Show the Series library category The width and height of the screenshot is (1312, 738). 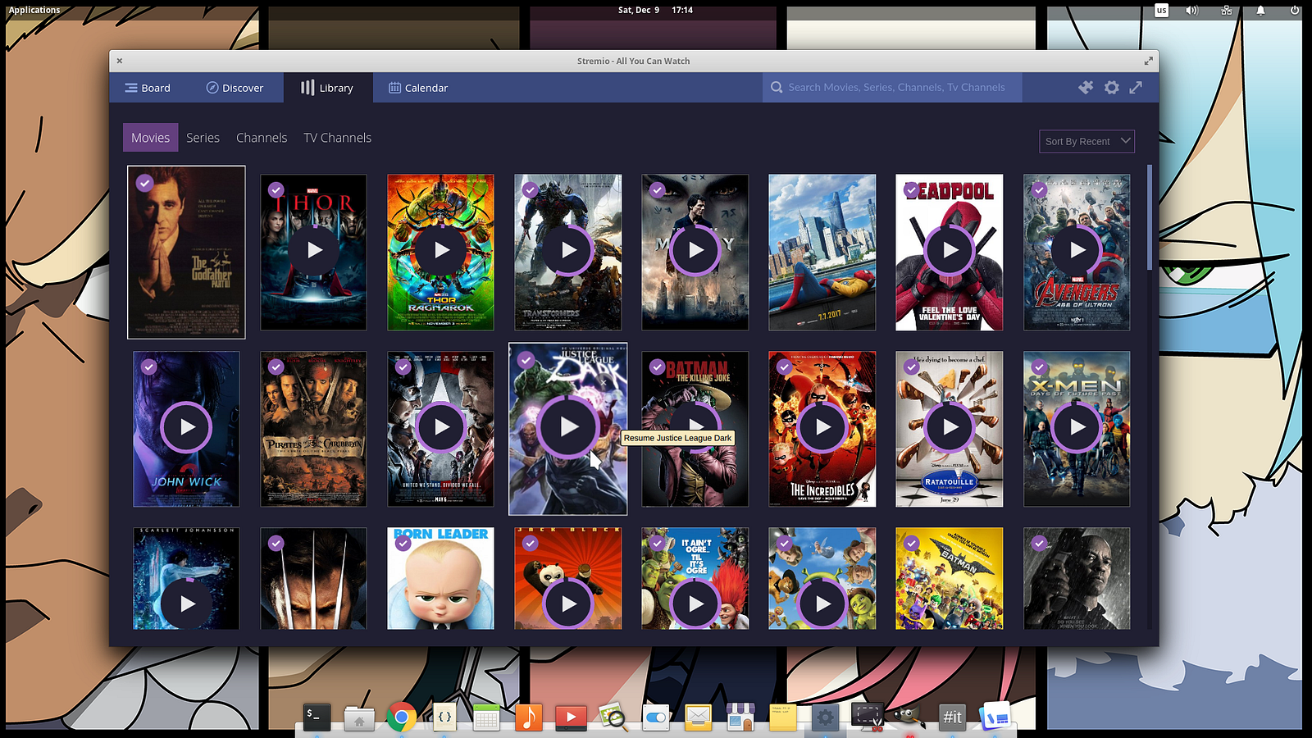pyautogui.click(x=203, y=138)
